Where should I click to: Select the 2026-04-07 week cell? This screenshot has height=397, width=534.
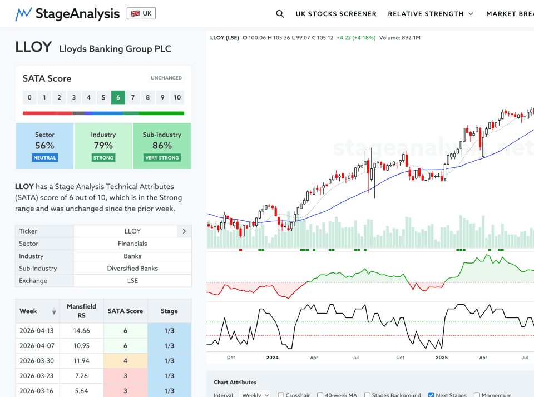click(37, 346)
